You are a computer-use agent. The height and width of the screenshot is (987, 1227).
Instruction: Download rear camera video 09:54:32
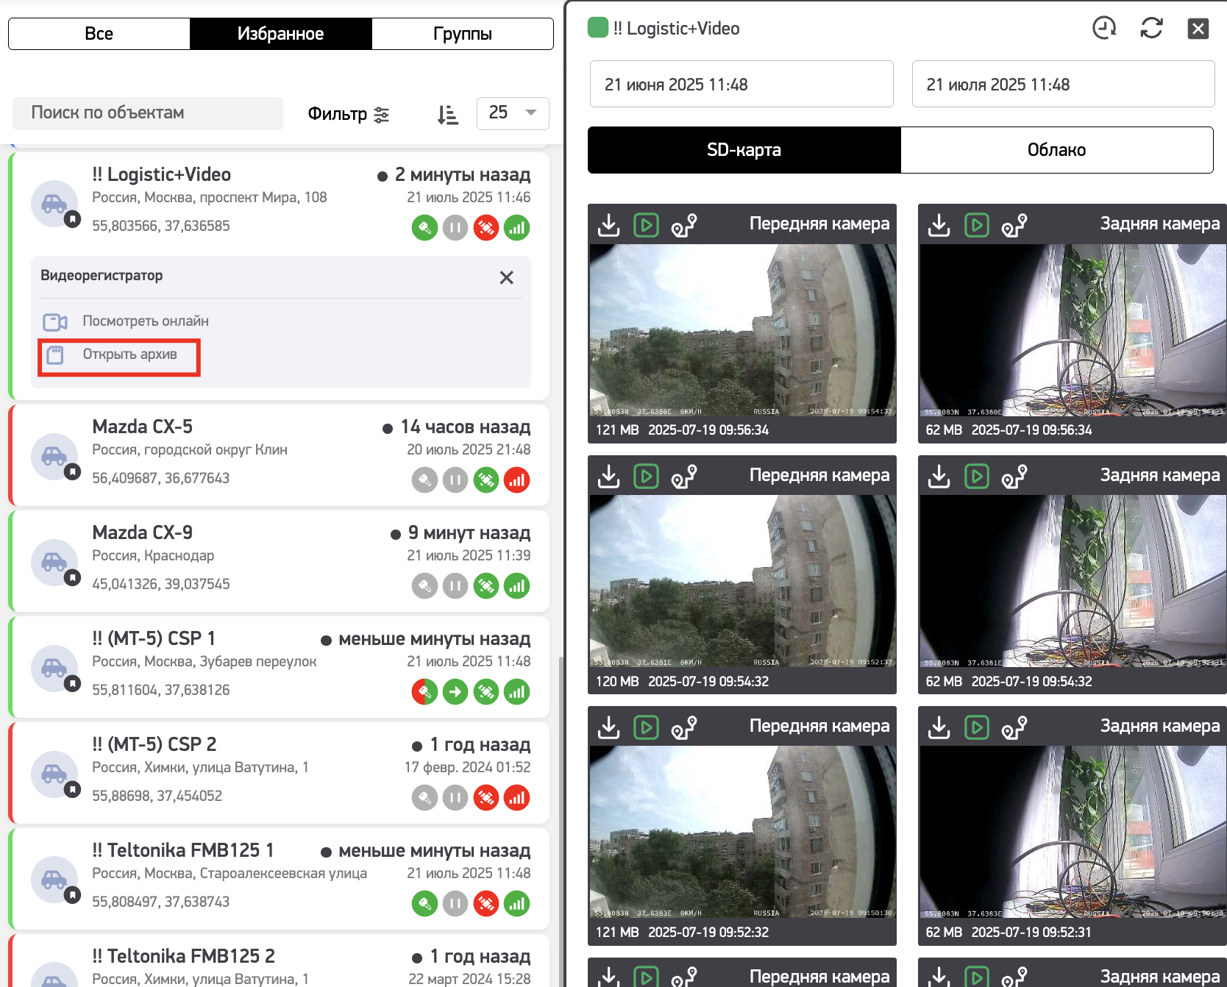(939, 477)
